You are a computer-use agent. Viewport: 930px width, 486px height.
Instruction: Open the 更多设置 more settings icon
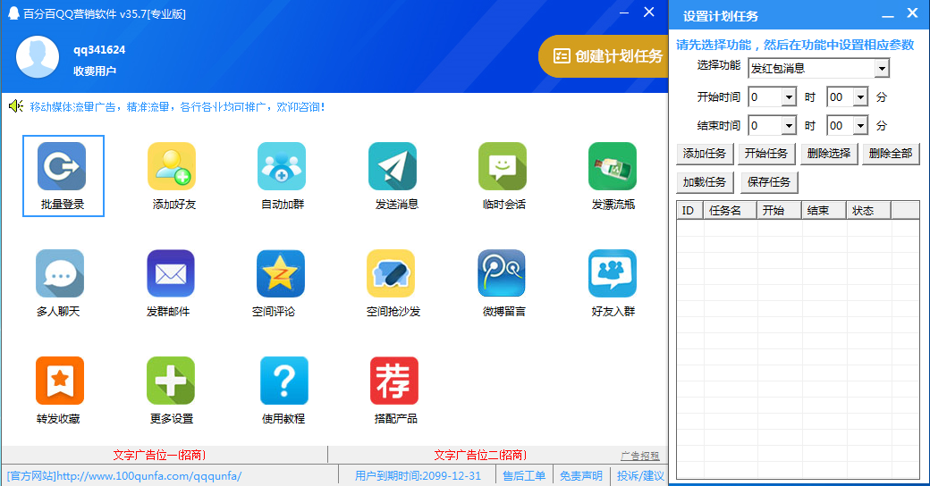171,381
